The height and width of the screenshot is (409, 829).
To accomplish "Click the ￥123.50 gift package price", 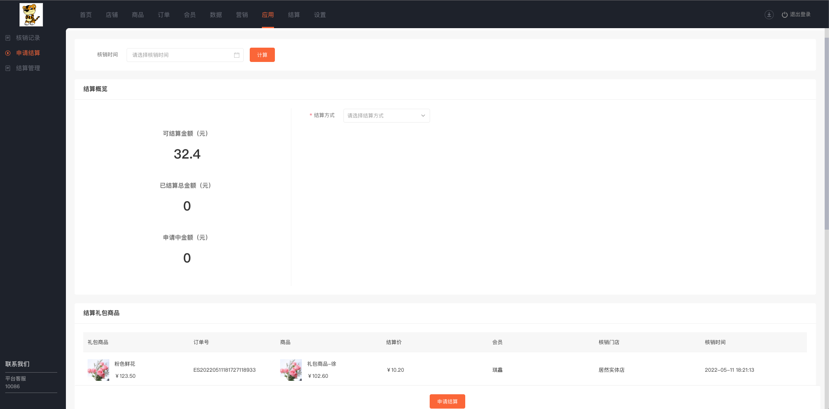I will click(x=125, y=376).
